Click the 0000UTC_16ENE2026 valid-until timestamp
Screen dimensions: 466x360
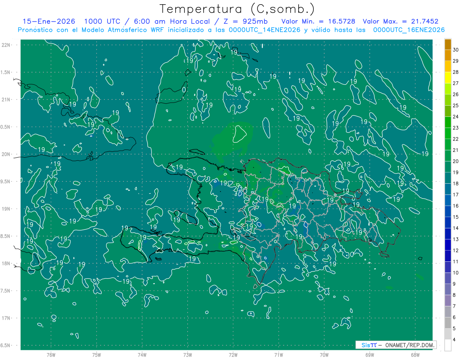(x=409, y=30)
